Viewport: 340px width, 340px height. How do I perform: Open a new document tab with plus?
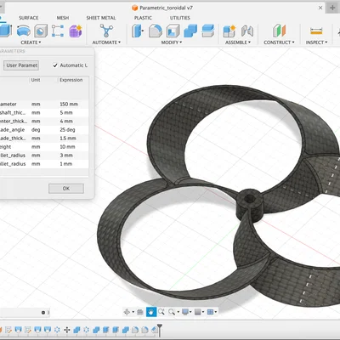coord(332,8)
